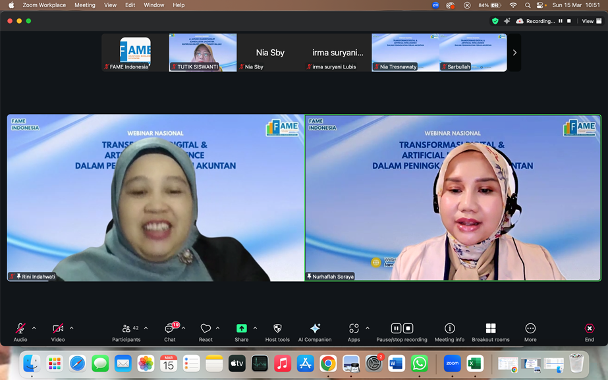Expand video options arrow next to Video

pyautogui.click(x=72, y=328)
